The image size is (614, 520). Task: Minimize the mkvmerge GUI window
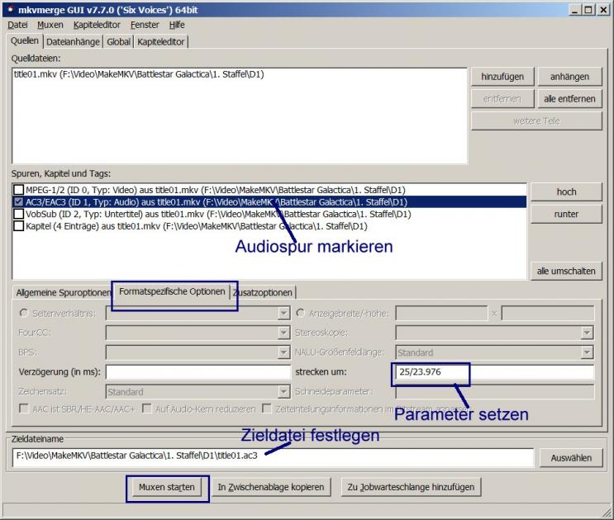(x=574, y=10)
